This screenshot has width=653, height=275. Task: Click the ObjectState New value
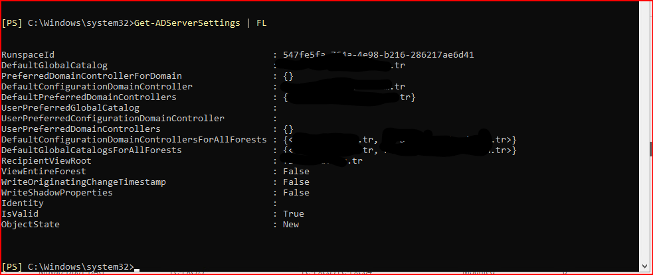pyautogui.click(x=290, y=225)
